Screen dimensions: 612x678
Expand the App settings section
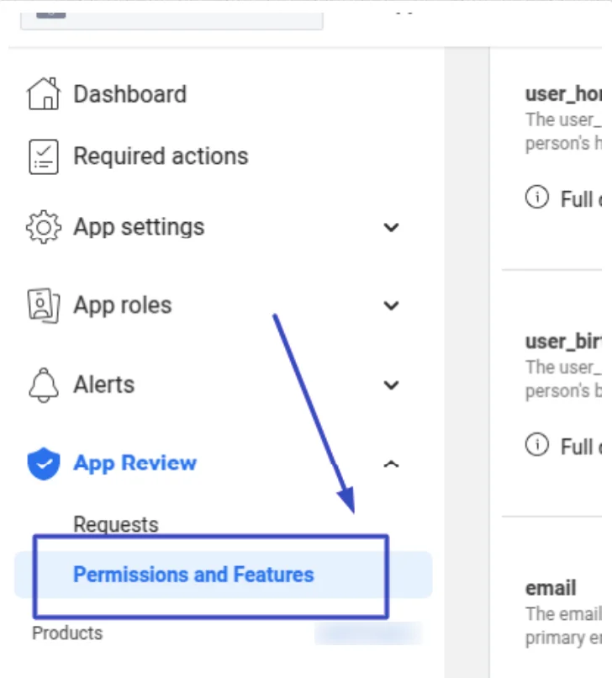click(391, 227)
